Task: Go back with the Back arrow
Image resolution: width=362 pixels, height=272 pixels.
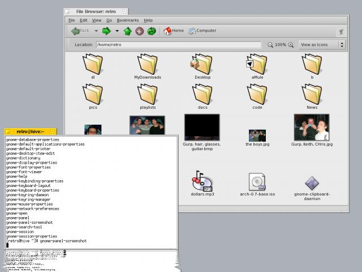Action: click(x=80, y=31)
